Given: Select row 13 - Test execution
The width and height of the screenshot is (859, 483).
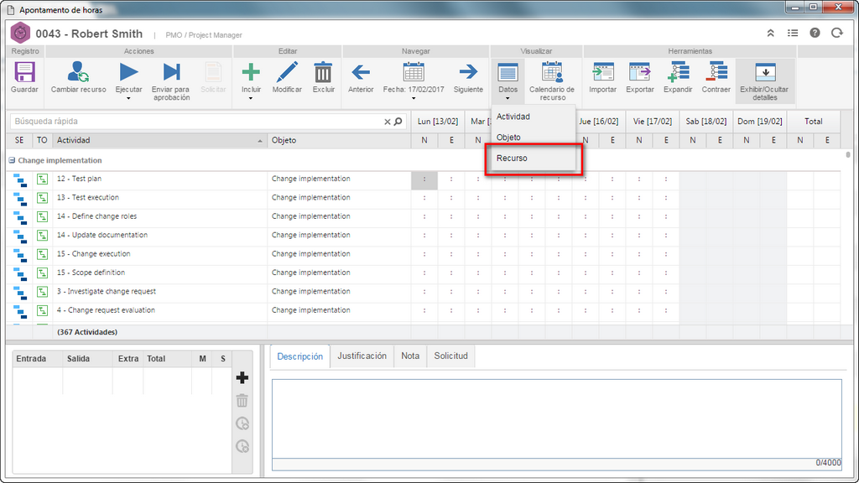Looking at the screenshot, I should click(423, 198).
